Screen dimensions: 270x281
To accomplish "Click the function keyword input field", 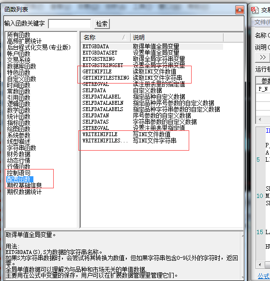I will (70, 24).
